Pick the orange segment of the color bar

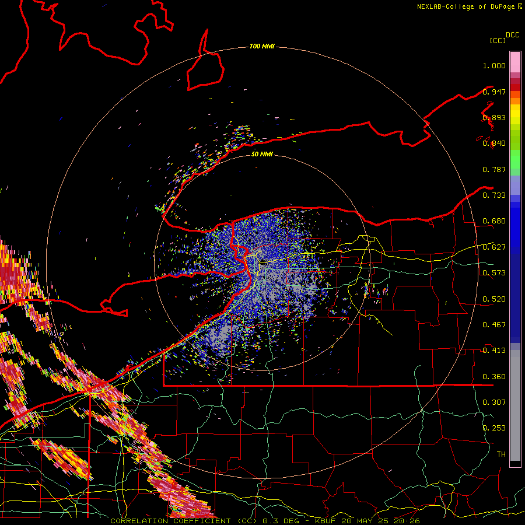(x=515, y=101)
